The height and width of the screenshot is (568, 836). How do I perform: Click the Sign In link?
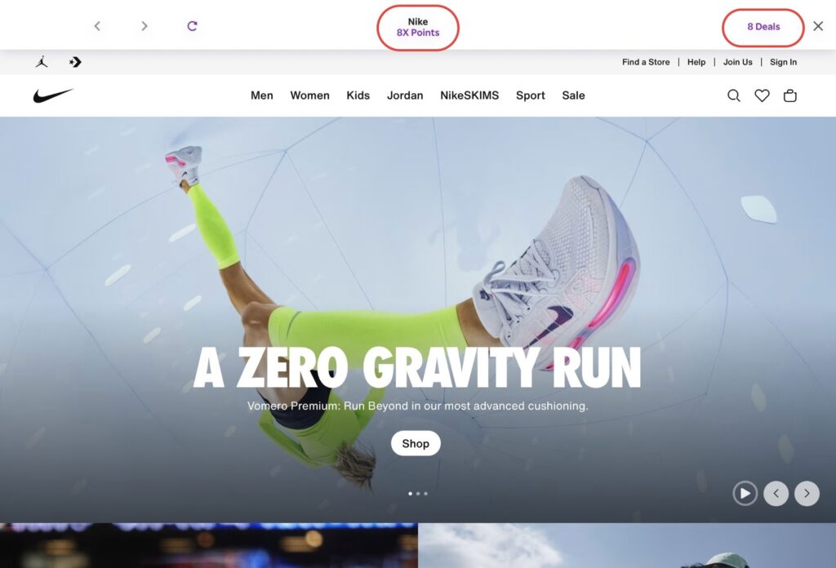[783, 62]
